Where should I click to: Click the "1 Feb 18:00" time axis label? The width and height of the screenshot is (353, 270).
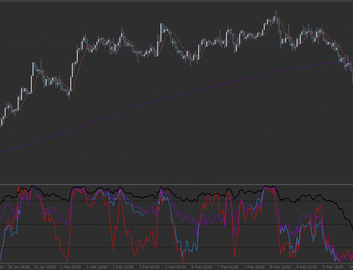coord(97,267)
